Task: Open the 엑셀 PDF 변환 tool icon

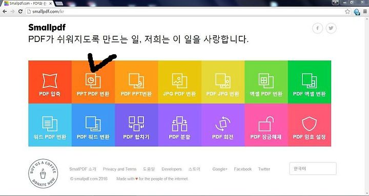Action: point(266,81)
